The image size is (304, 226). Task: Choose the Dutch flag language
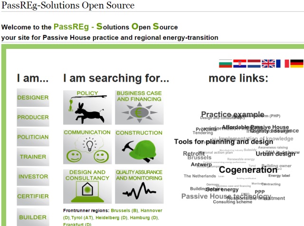pyautogui.click(x=254, y=64)
